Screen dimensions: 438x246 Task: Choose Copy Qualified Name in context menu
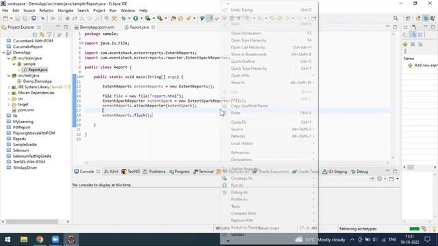coord(269,106)
